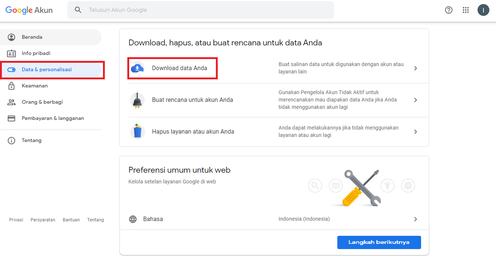Click the globe icon beside Bahasa

[x=133, y=219]
